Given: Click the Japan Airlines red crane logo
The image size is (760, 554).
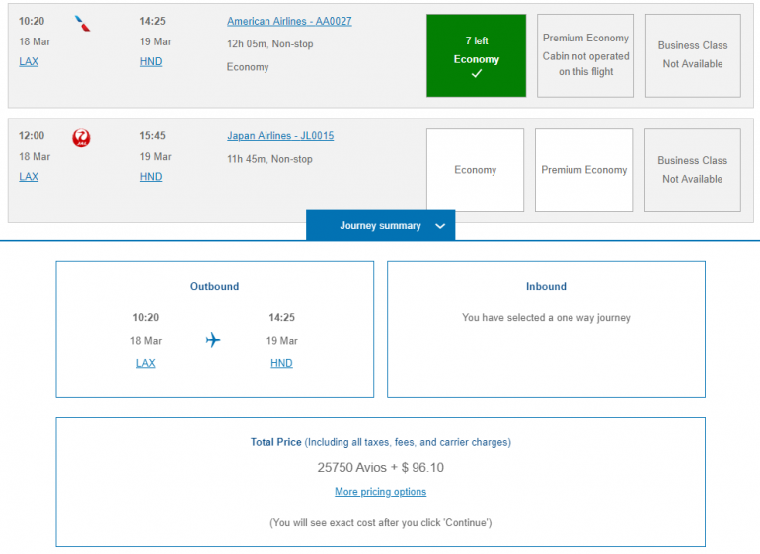Looking at the screenshot, I should pyautogui.click(x=81, y=138).
